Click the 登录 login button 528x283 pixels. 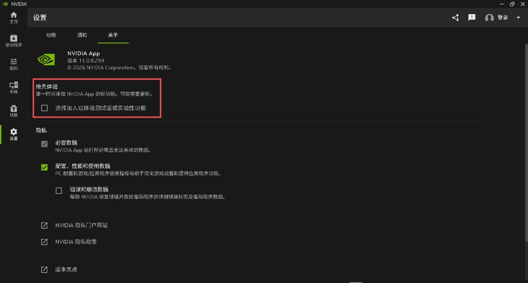tap(503, 18)
